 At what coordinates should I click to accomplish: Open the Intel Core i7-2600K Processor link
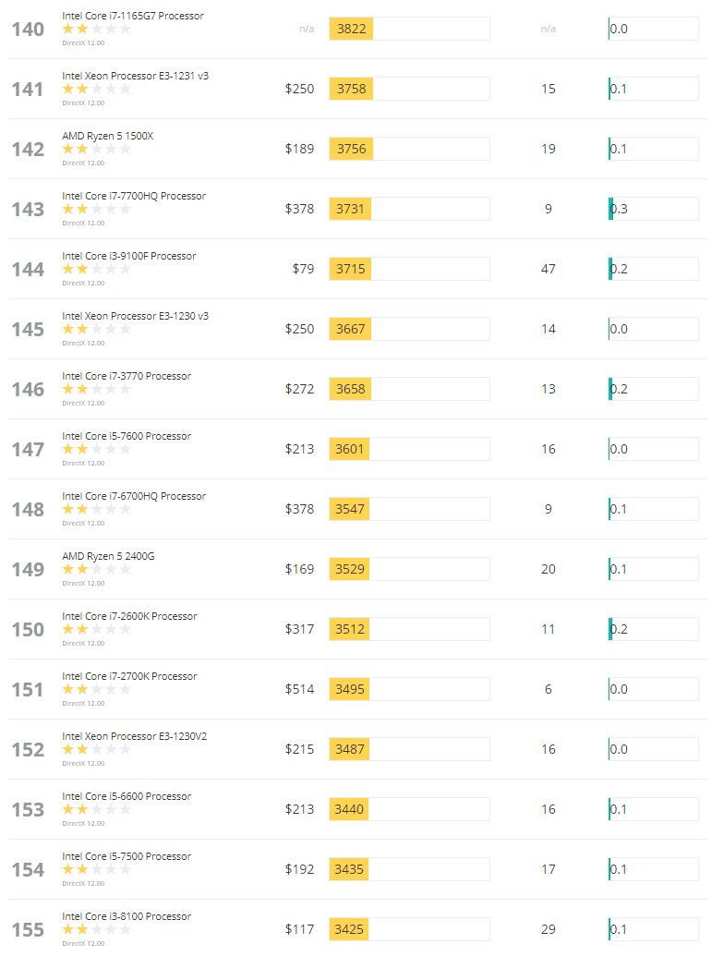click(130, 616)
